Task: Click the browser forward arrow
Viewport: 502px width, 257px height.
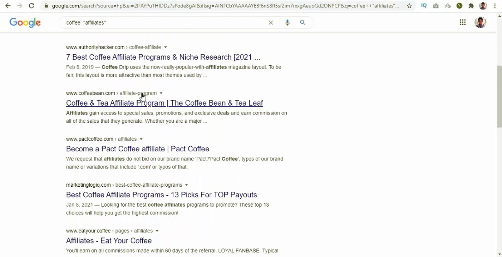Action: click(x=20, y=6)
